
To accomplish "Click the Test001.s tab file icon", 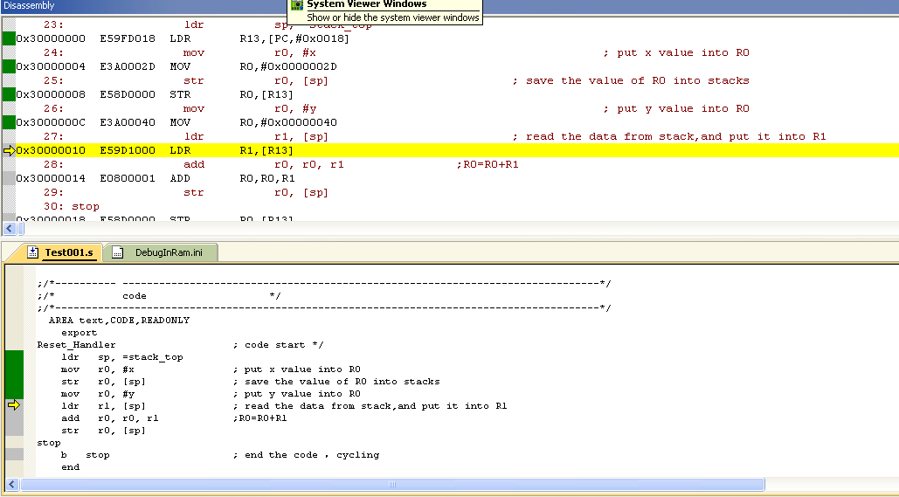I will (33, 252).
